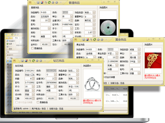165x123 pixels.
Task: Click the second gray round arrow button in 普通饰品 toolbar
Action: point(56,2)
